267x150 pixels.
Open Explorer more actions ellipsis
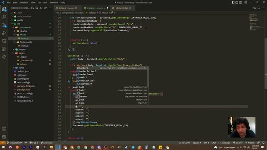pos(50,8)
